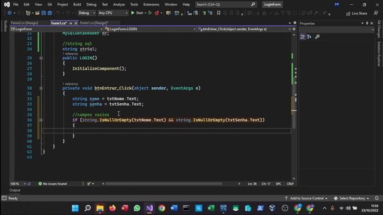Click the SPC indentation indicator
The height and width of the screenshot is (215, 383).
click(278, 184)
